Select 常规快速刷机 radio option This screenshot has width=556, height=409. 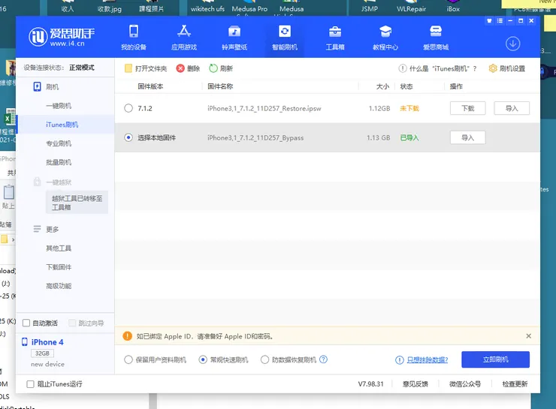click(x=203, y=359)
